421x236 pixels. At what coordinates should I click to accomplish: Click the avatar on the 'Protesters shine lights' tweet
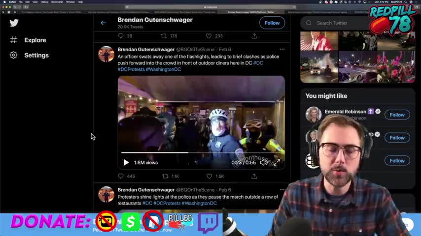pos(106,195)
